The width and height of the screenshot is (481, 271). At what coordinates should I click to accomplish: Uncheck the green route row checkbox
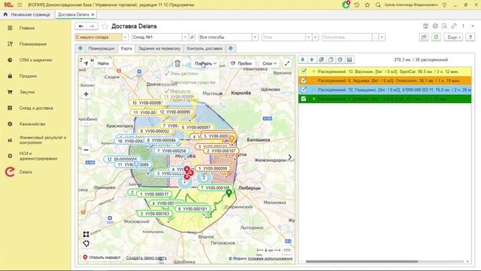(304, 99)
